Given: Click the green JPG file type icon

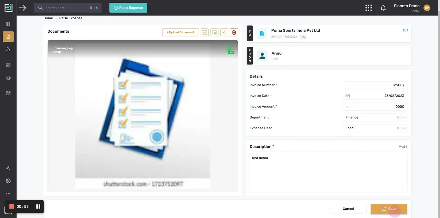Looking at the screenshot, I should coord(230,50).
